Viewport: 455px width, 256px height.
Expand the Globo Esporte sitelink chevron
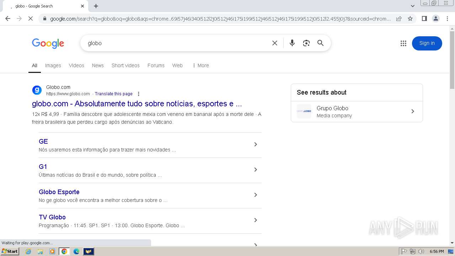(x=256, y=195)
